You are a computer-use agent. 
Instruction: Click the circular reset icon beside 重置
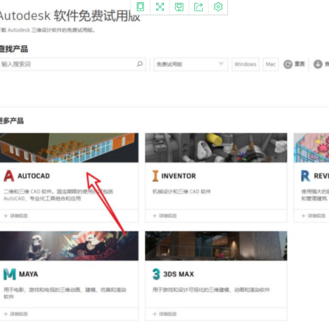(288, 64)
